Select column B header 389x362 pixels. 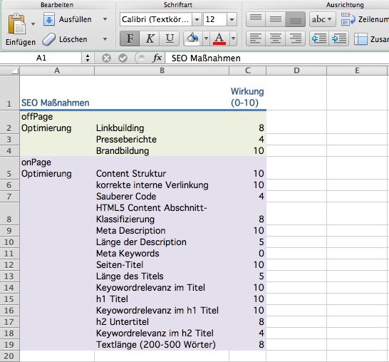pyautogui.click(x=162, y=71)
